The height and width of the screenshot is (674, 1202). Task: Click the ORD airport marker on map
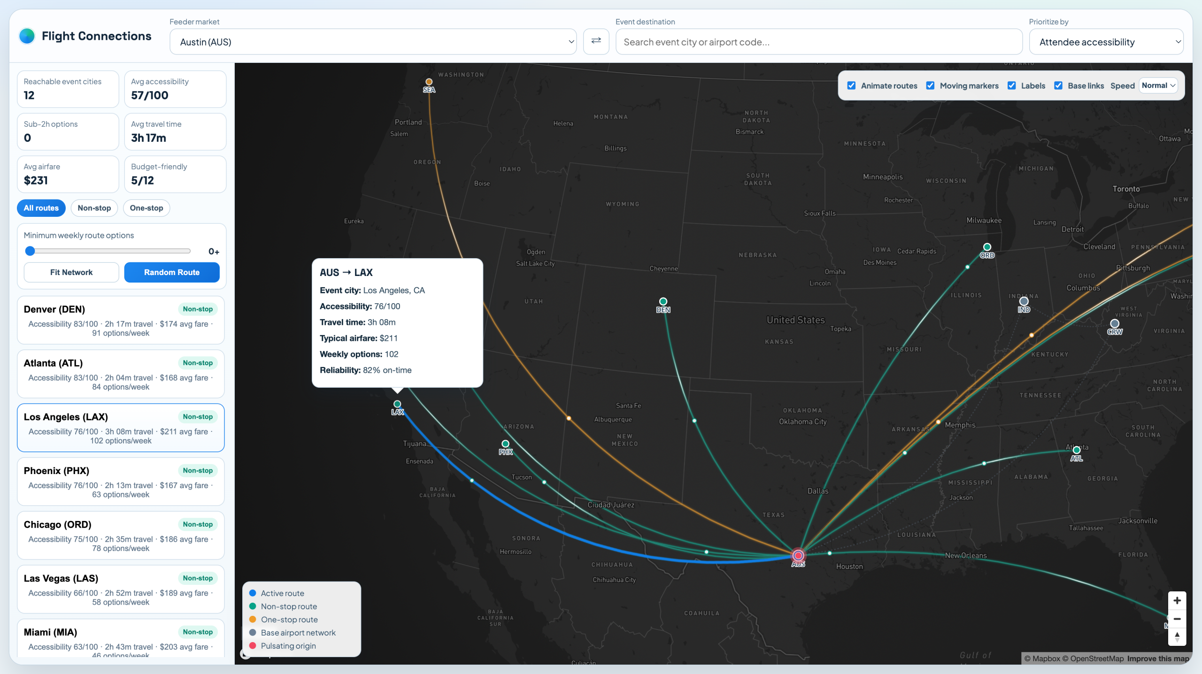click(987, 247)
